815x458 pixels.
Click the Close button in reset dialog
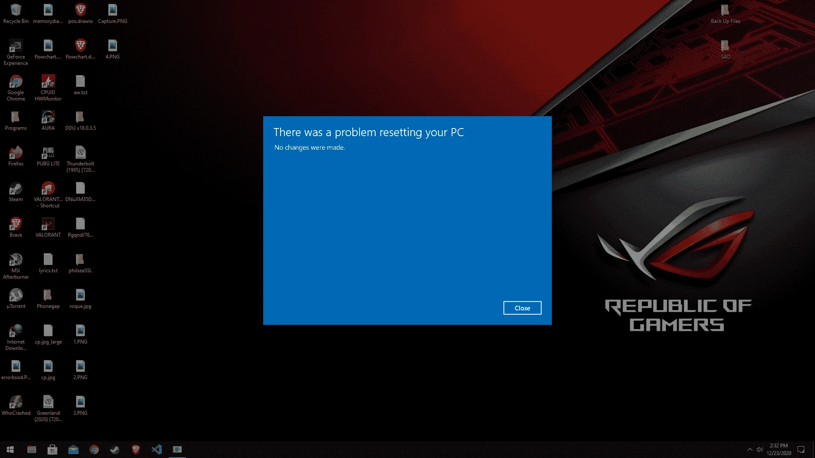(522, 308)
